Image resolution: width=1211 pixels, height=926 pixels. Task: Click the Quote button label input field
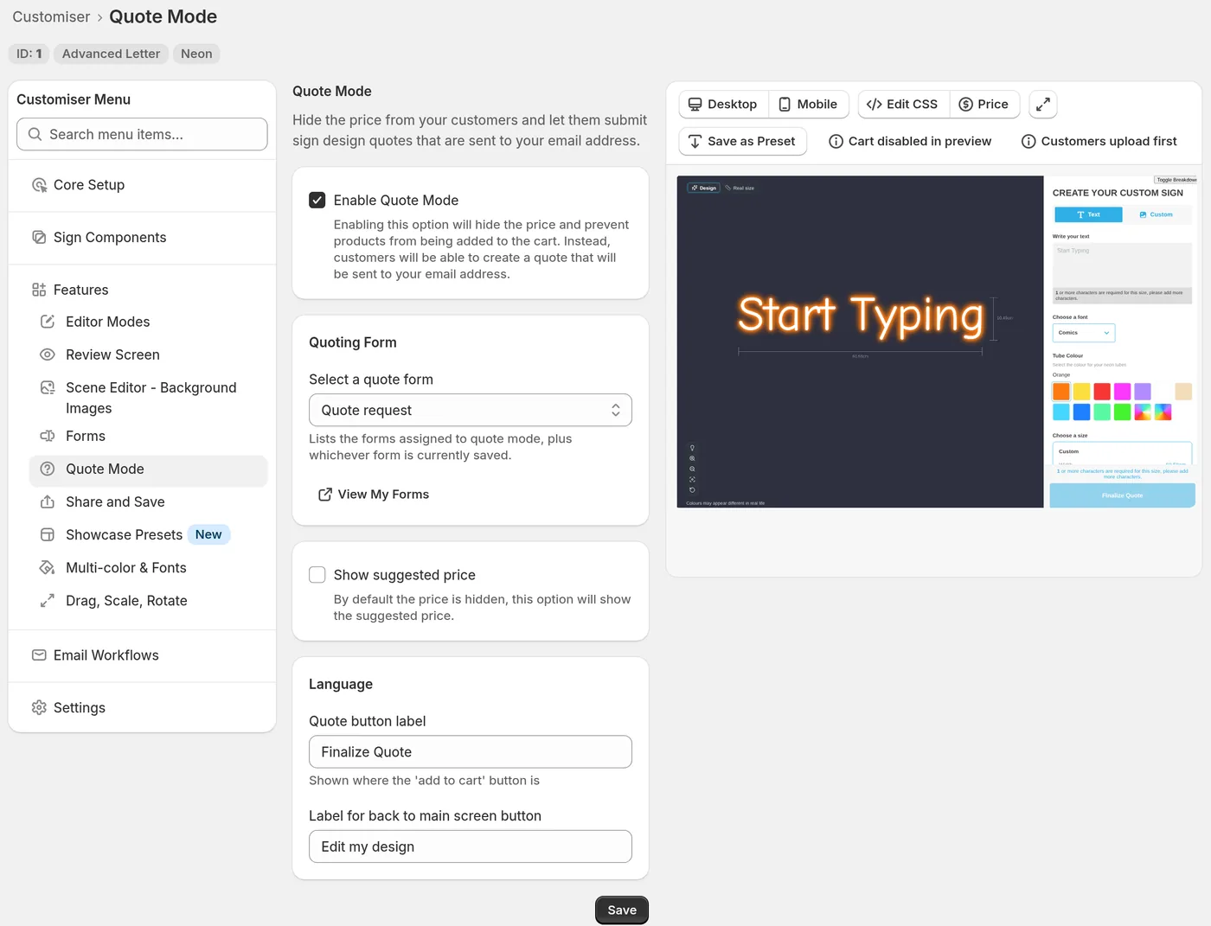click(x=471, y=751)
